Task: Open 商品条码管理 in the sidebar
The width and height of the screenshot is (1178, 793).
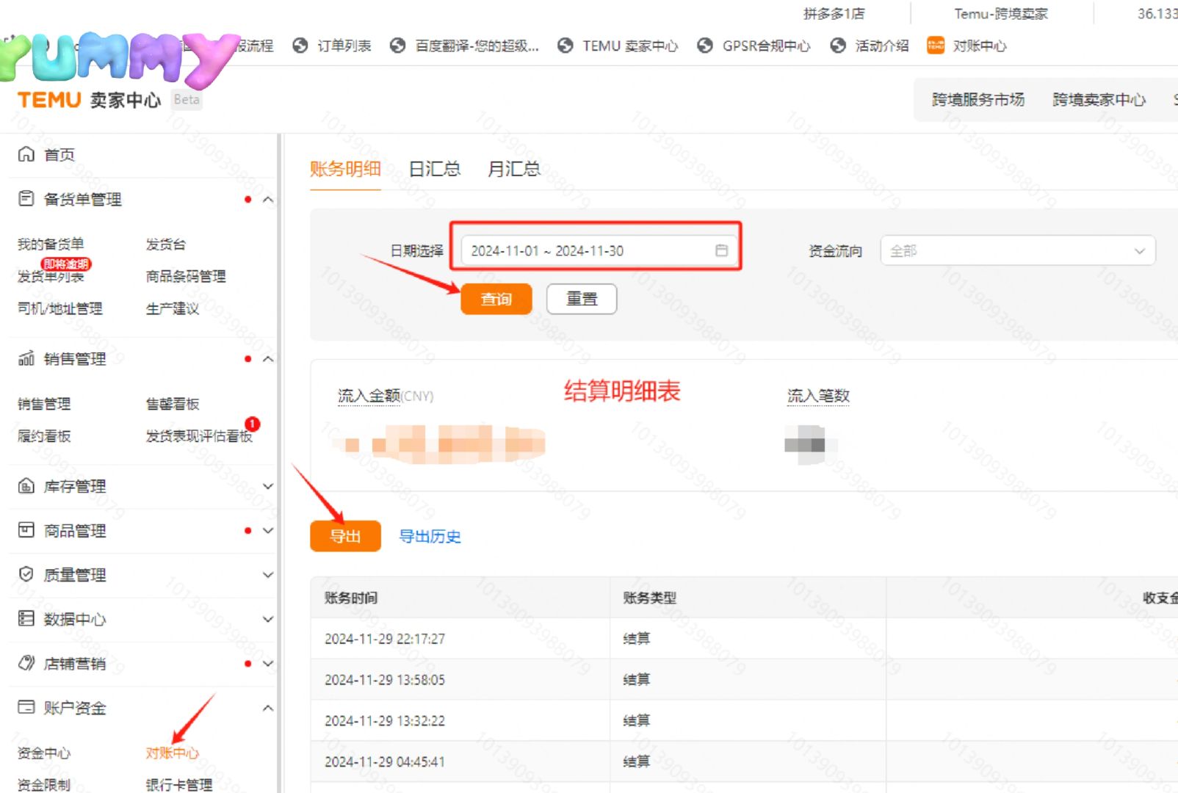Action: point(186,276)
